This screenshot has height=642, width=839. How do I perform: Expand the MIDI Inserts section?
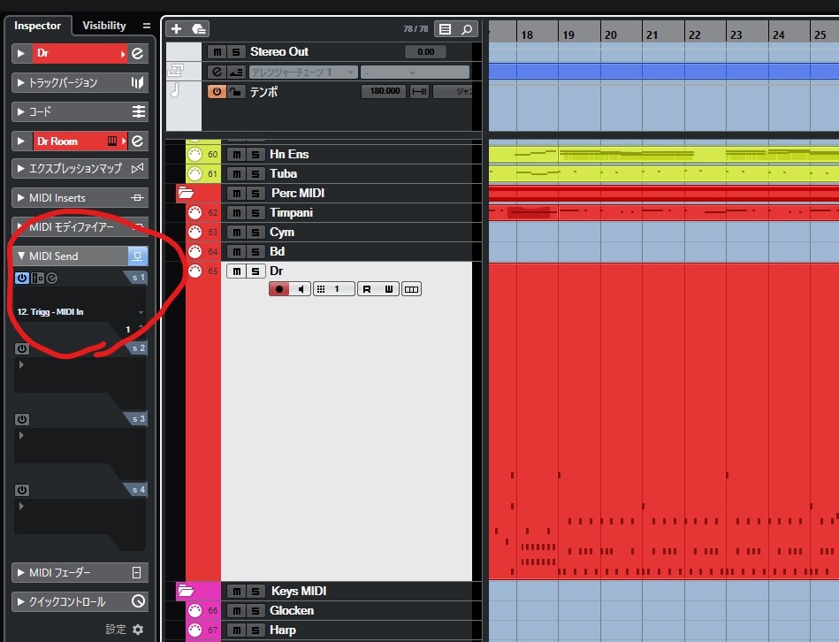(x=21, y=198)
